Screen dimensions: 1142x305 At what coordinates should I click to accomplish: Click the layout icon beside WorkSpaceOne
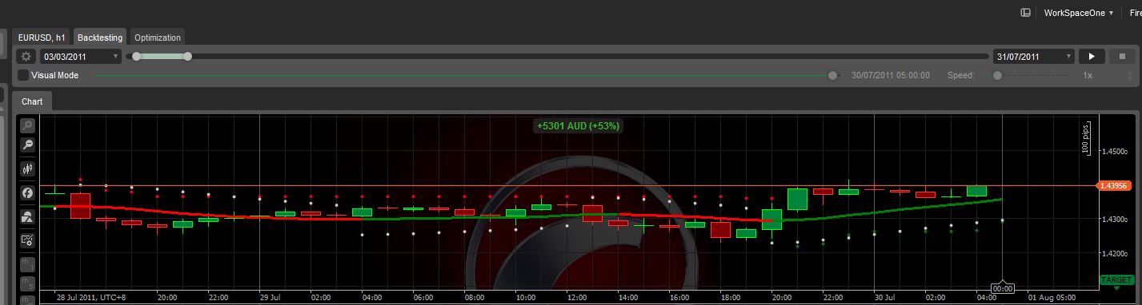(1025, 13)
